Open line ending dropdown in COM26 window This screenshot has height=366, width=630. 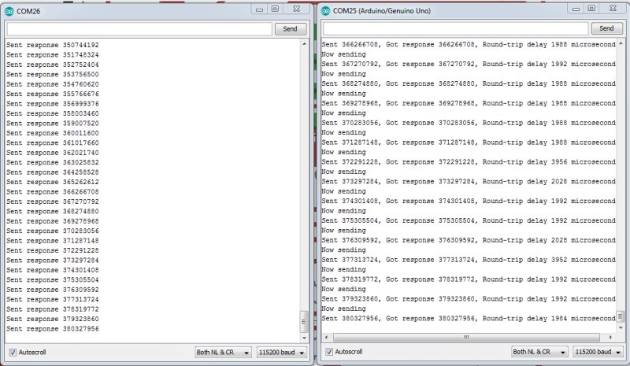(x=224, y=353)
